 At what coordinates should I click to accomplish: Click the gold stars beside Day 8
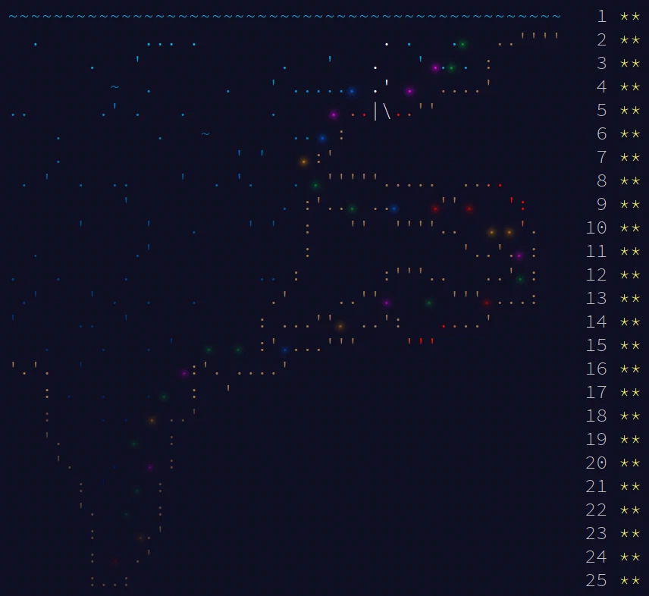pos(630,180)
